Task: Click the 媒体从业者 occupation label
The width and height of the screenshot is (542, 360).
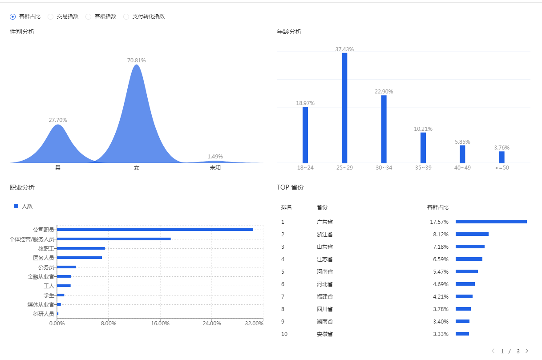Action: click(40, 304)
